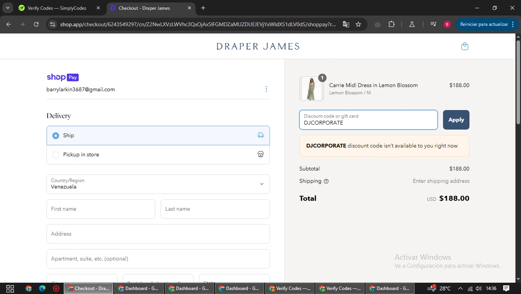Click the translate page icon
Image resolution: width=521 pixels, height=294 pixels.
click(x=346, y=24)
